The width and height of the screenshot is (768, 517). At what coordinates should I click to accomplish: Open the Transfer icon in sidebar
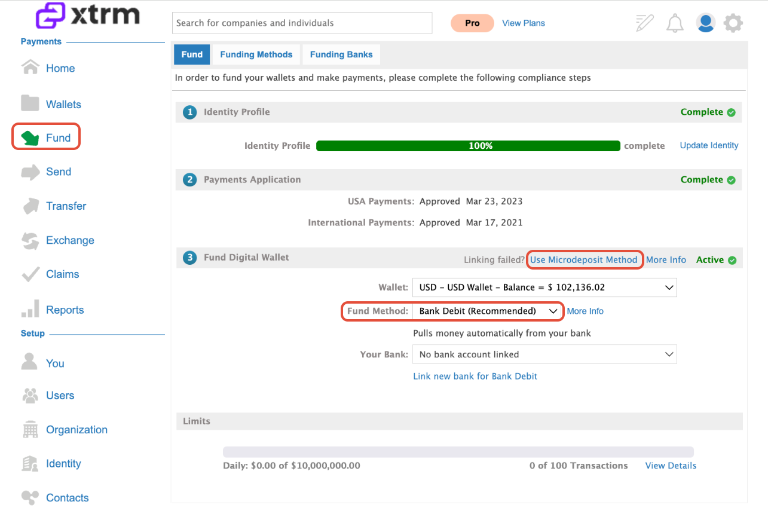point(30,206)
